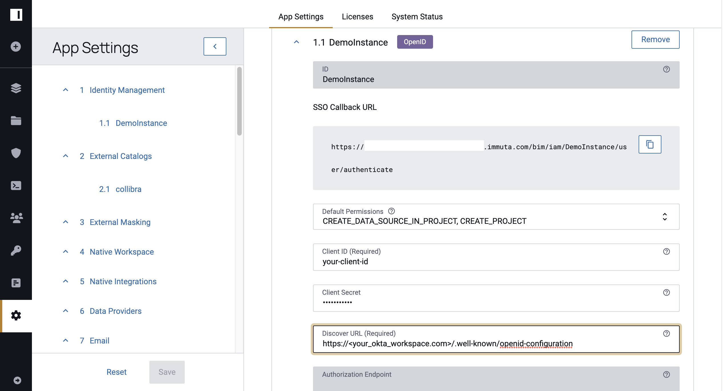Collapse Identity Management in the tree

pyautogui.click(x=66, y=90)
